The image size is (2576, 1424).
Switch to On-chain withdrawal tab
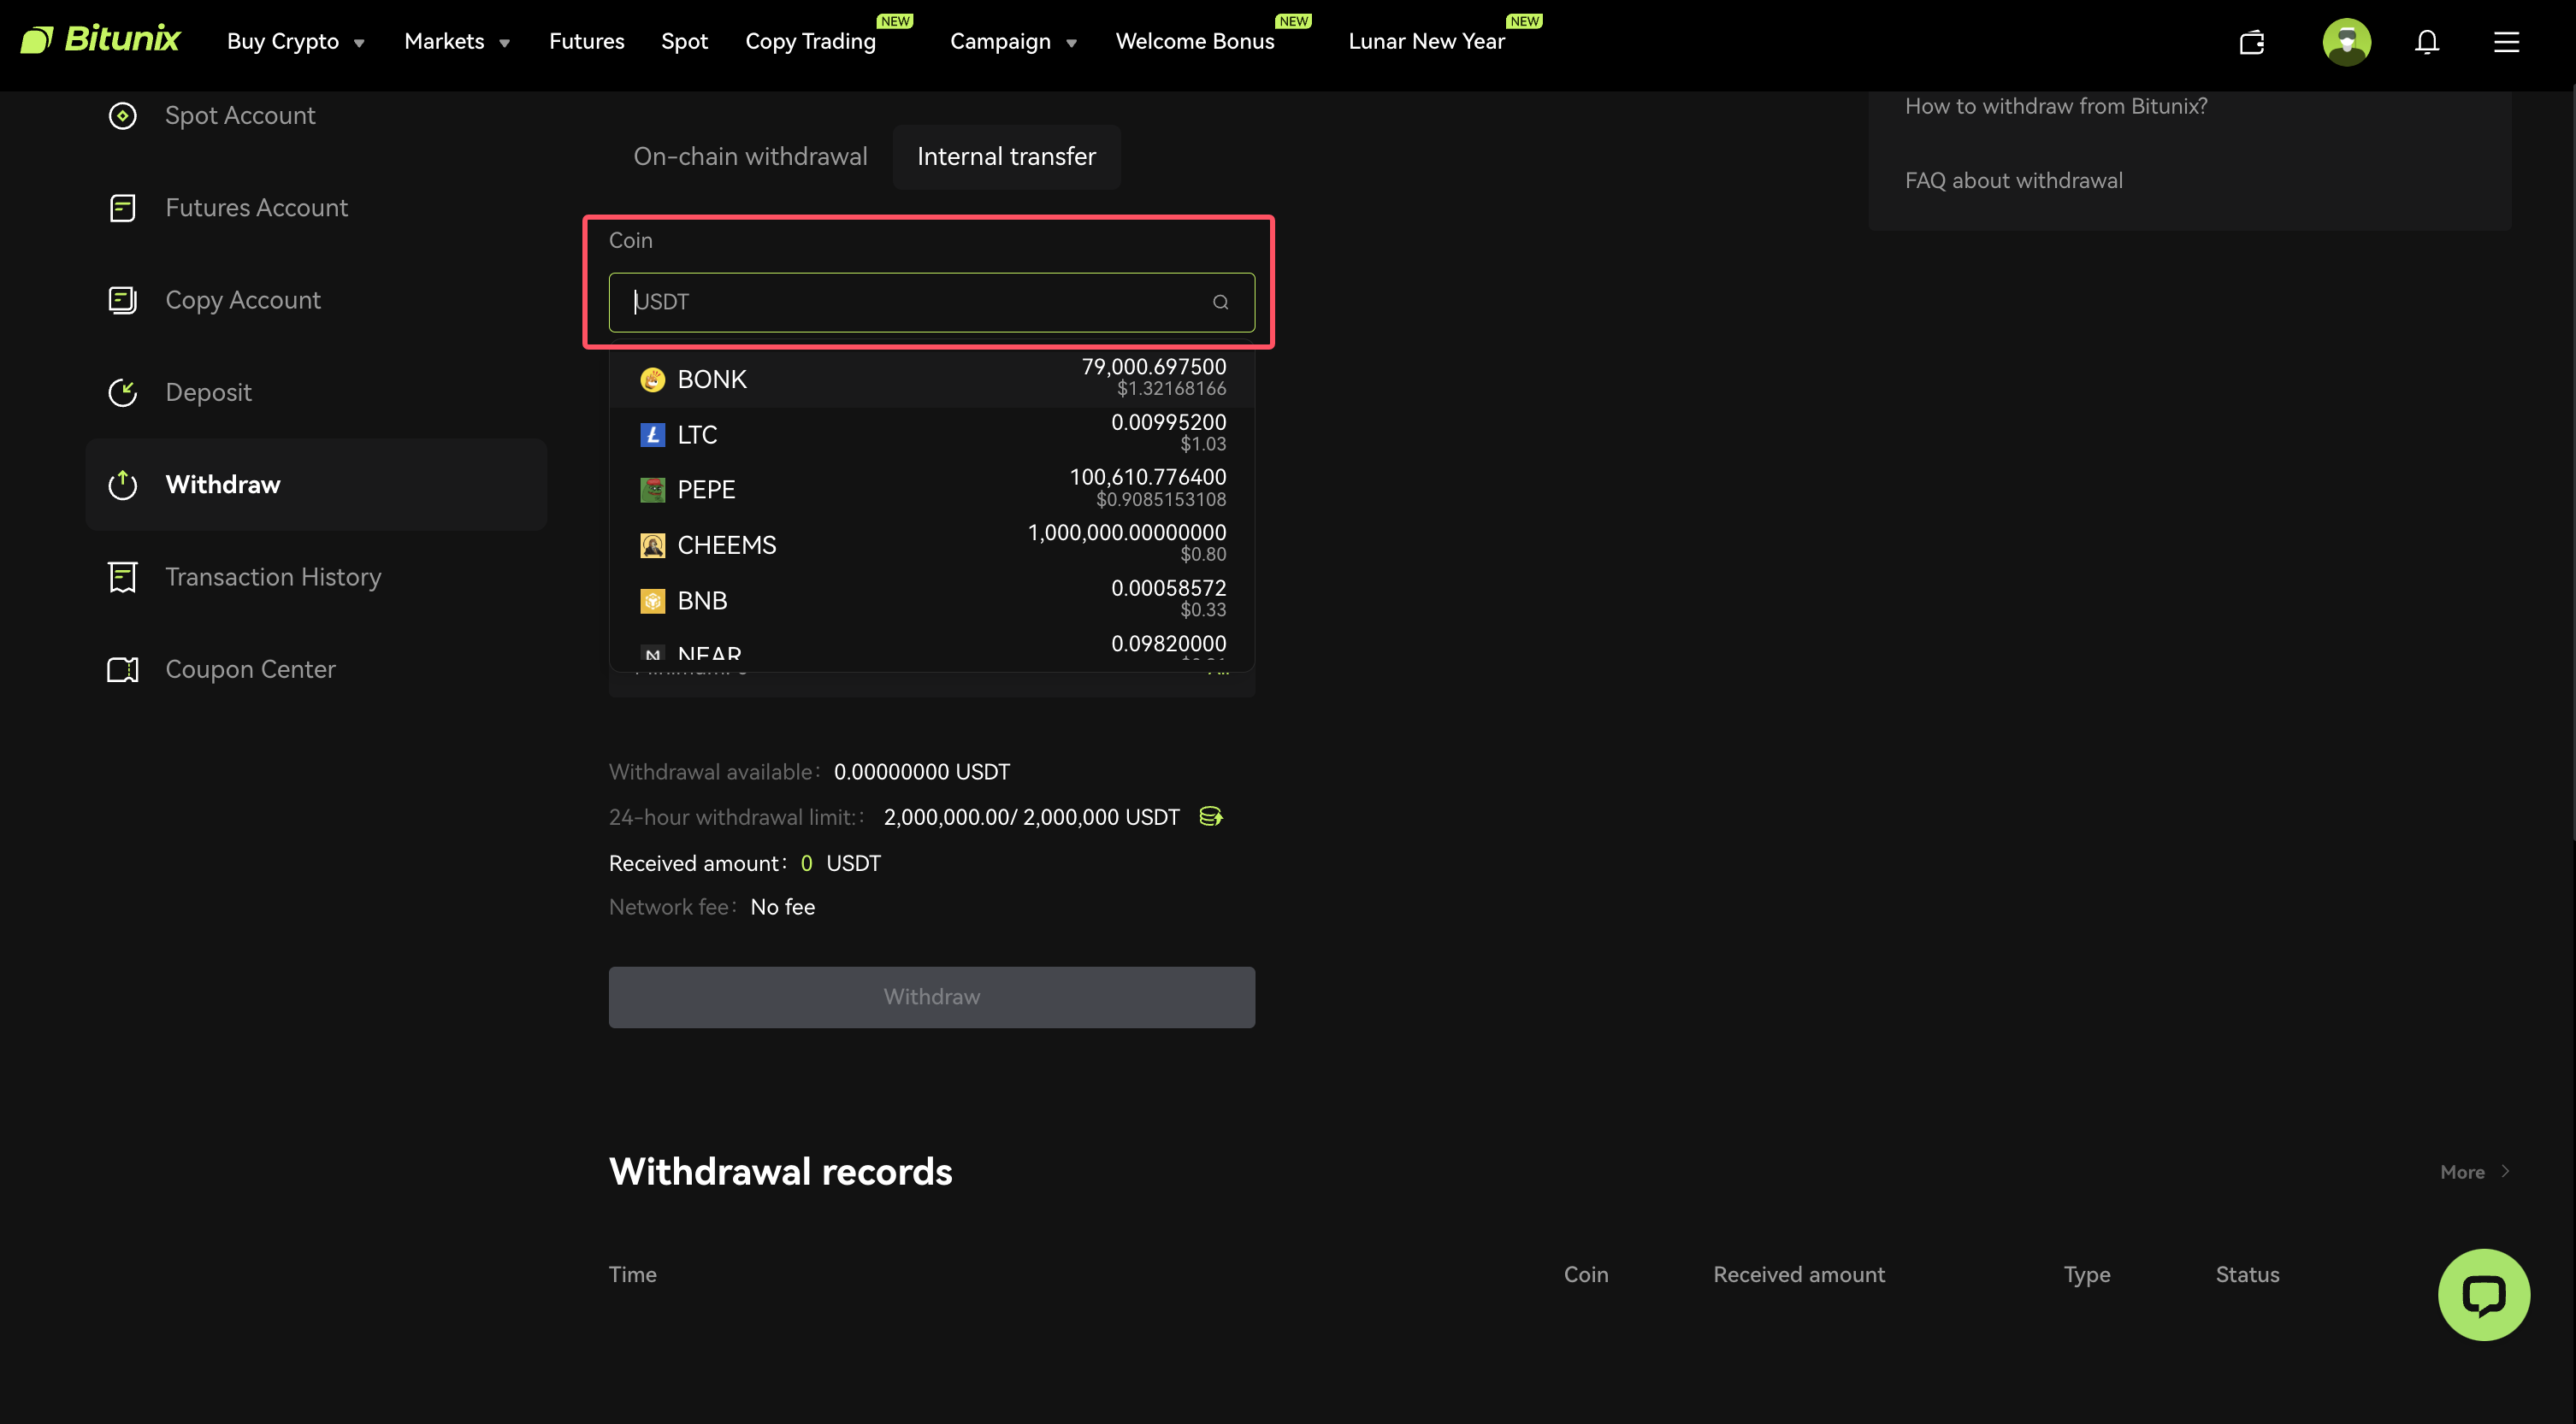pyautogui.click(x=750, y=157)
